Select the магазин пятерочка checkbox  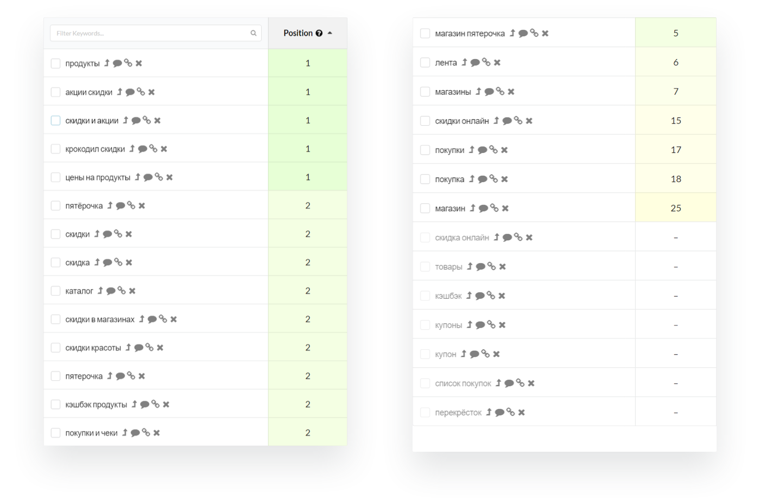[425, 33]
